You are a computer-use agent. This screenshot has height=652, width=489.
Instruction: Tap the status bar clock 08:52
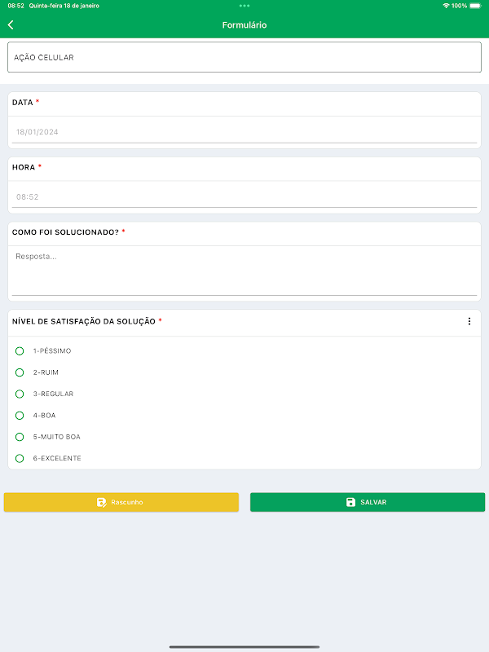[15, 6]
